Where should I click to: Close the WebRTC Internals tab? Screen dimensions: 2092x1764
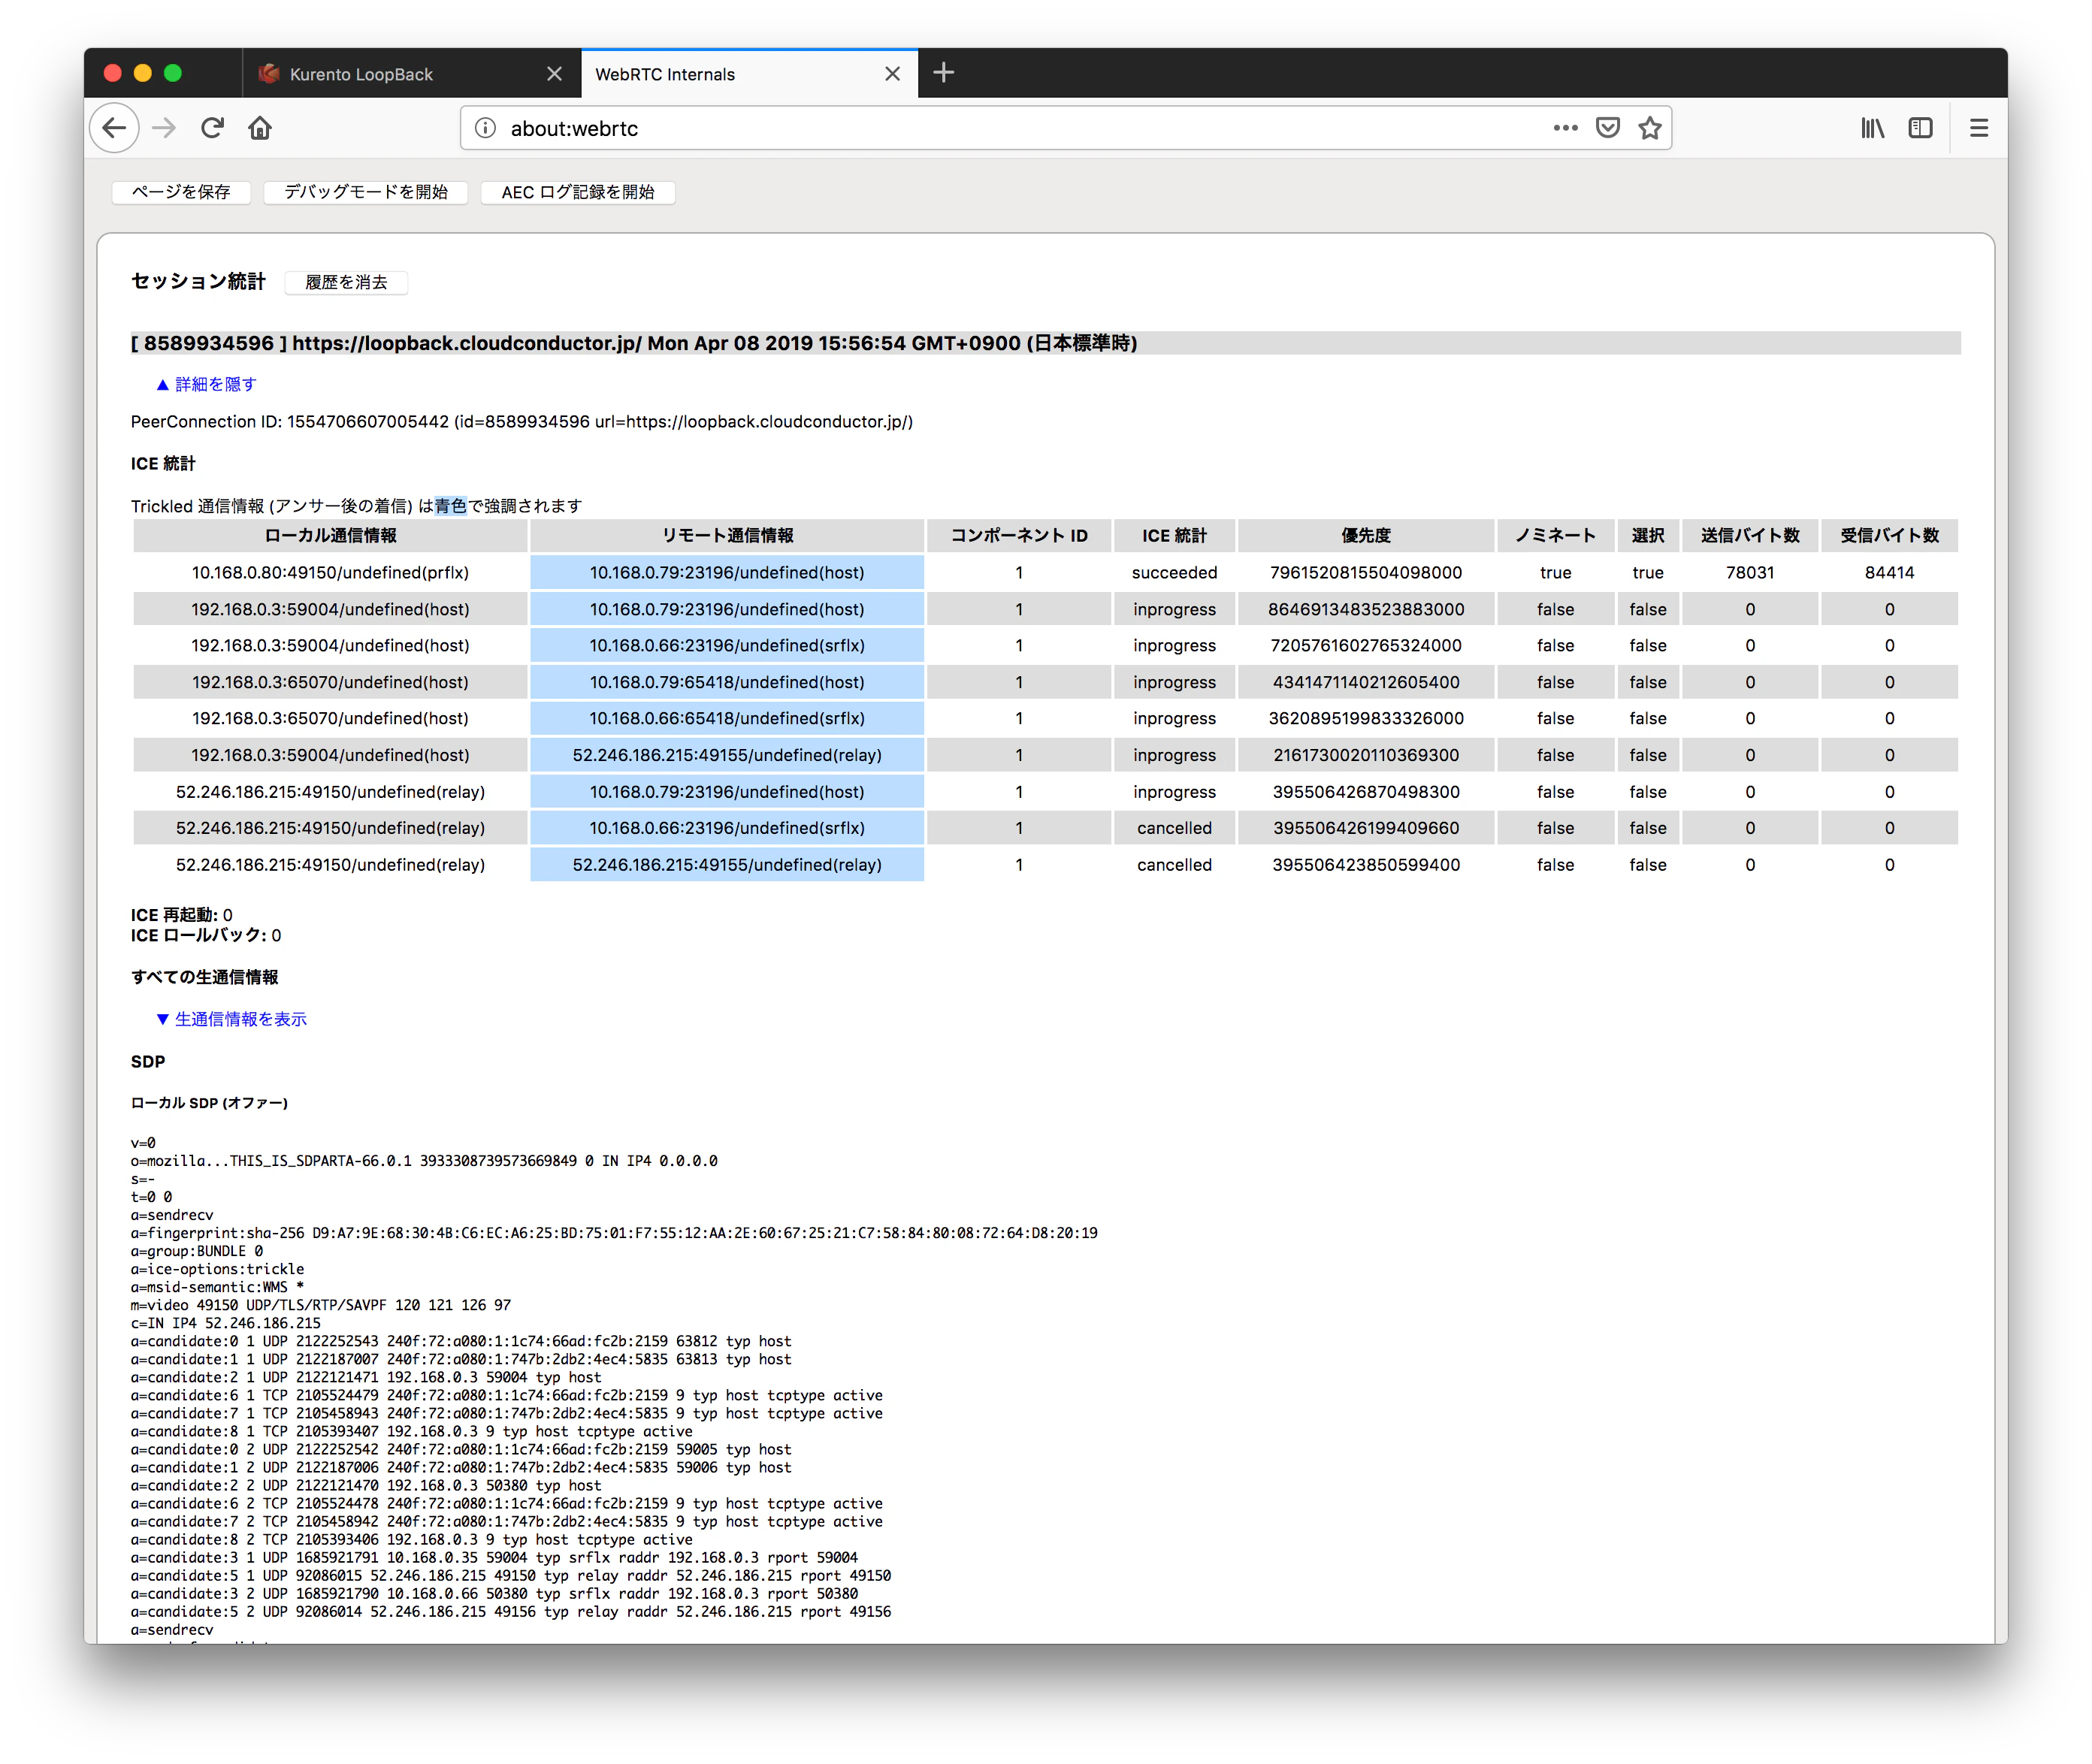pos(892,74)
